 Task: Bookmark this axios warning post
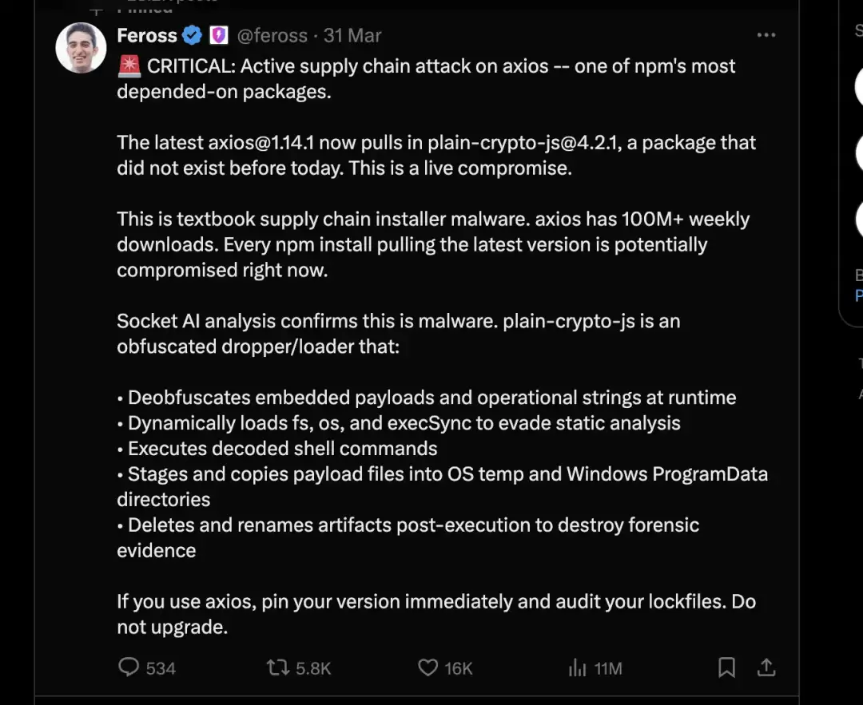pos(726,667)
